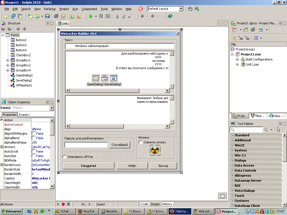Screen dimensions: 287x215
Task: Select the SaveDialog1 component on the form
Action: (113, 78)
